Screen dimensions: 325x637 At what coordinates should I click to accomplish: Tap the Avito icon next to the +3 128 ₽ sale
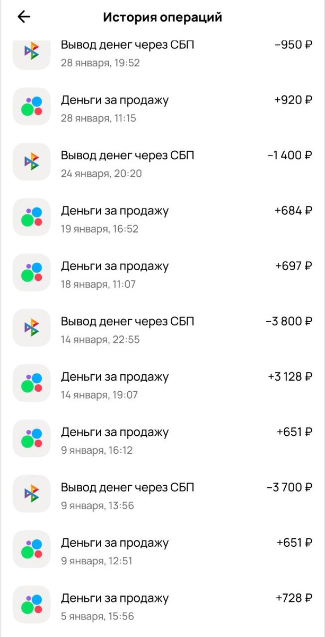pos(31,383)
